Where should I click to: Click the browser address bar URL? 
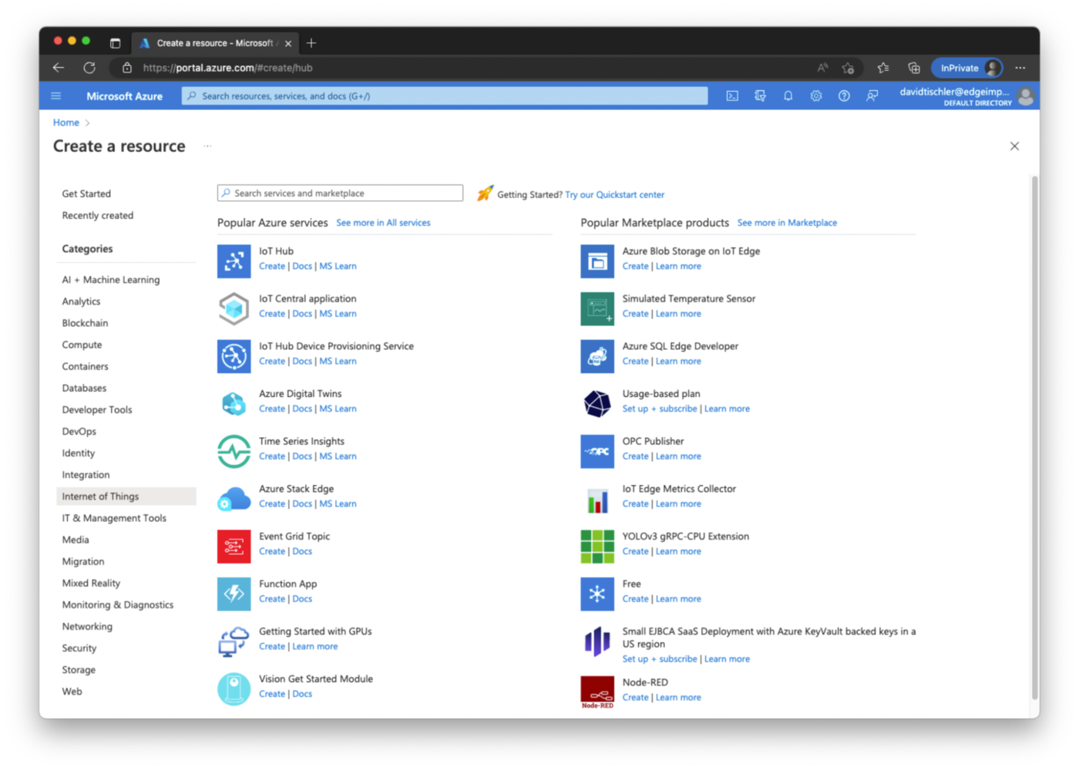(x=227, y=68)
